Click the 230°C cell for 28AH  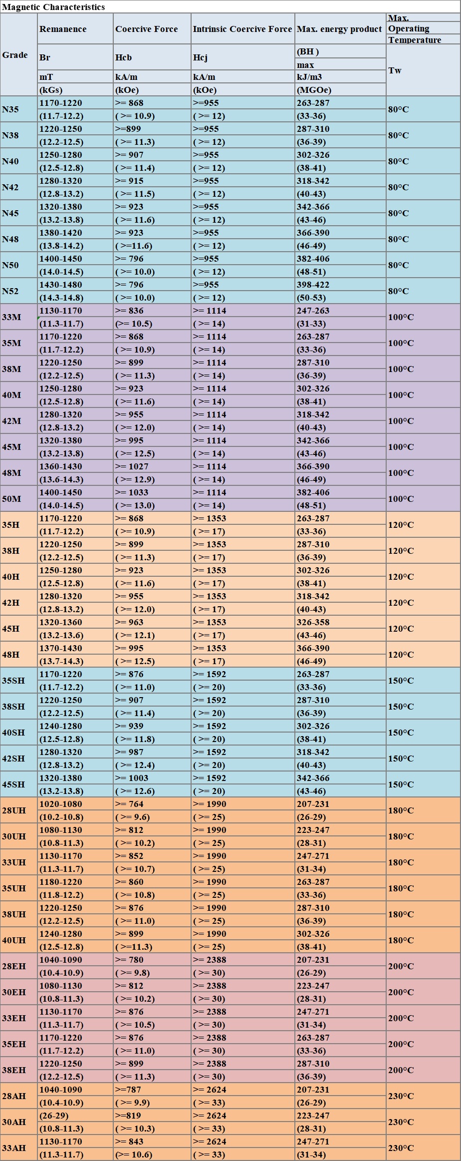click(423, 1096)
